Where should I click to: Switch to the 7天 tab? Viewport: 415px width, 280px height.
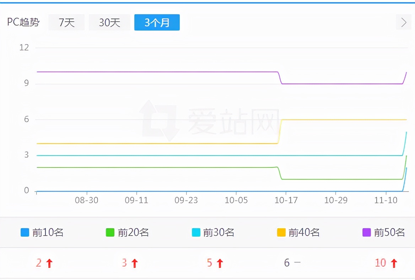point(66,22)
